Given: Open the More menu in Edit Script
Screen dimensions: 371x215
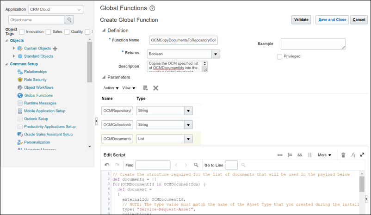Looking at the screenshot, I should click(324, 155).
